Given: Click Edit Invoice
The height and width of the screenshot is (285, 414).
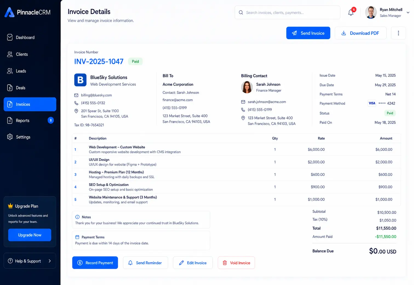Looking at the screenshot, I should pyautogui.click(x=193, y=263).
